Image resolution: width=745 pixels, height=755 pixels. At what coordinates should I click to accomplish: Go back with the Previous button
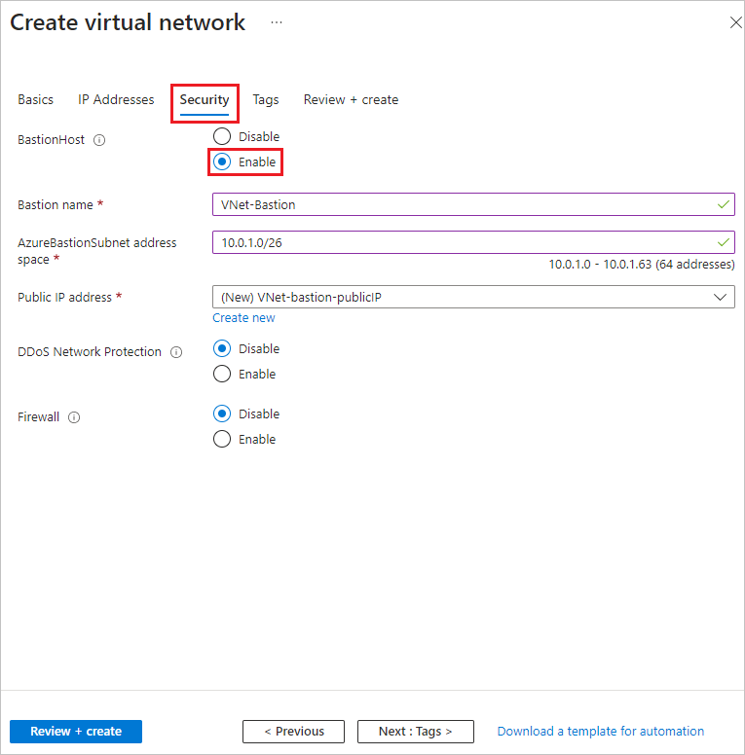pos(293,732)
